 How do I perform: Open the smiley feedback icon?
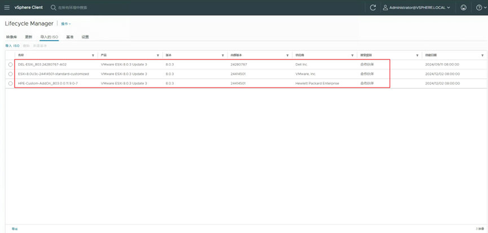pos(464,8)
